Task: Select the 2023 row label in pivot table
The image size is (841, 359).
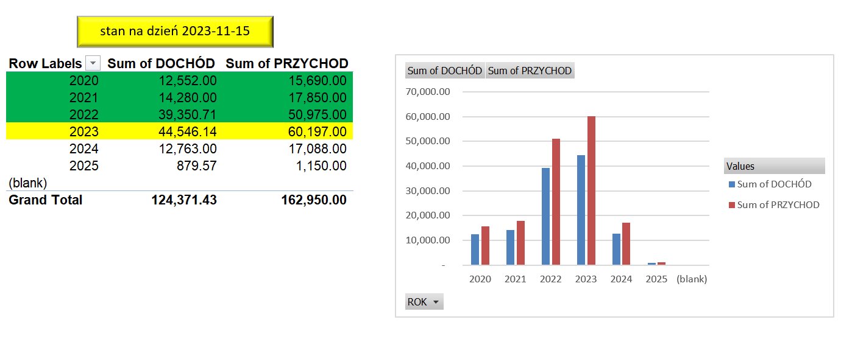Action: [x=83, y=131]
